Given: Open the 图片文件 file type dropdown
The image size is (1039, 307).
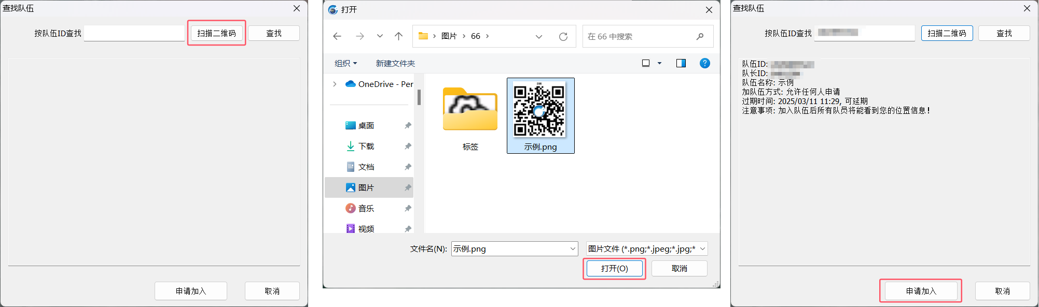Looking at the screenshot, I should [647, 248].
